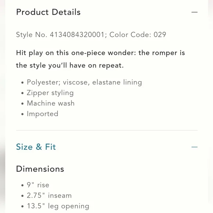Click the 'Hit play on this one-piece wonder' line
Viewport: 213px width, 213px height.
101,53
